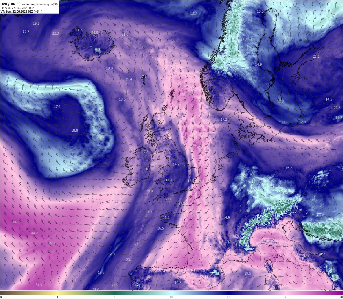Click the 17.2 value near Denmark

click(x=224, y=120)
